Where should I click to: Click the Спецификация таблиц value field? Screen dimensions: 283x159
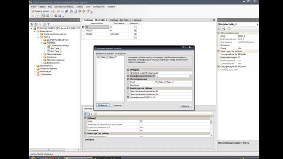pos(172,76)
